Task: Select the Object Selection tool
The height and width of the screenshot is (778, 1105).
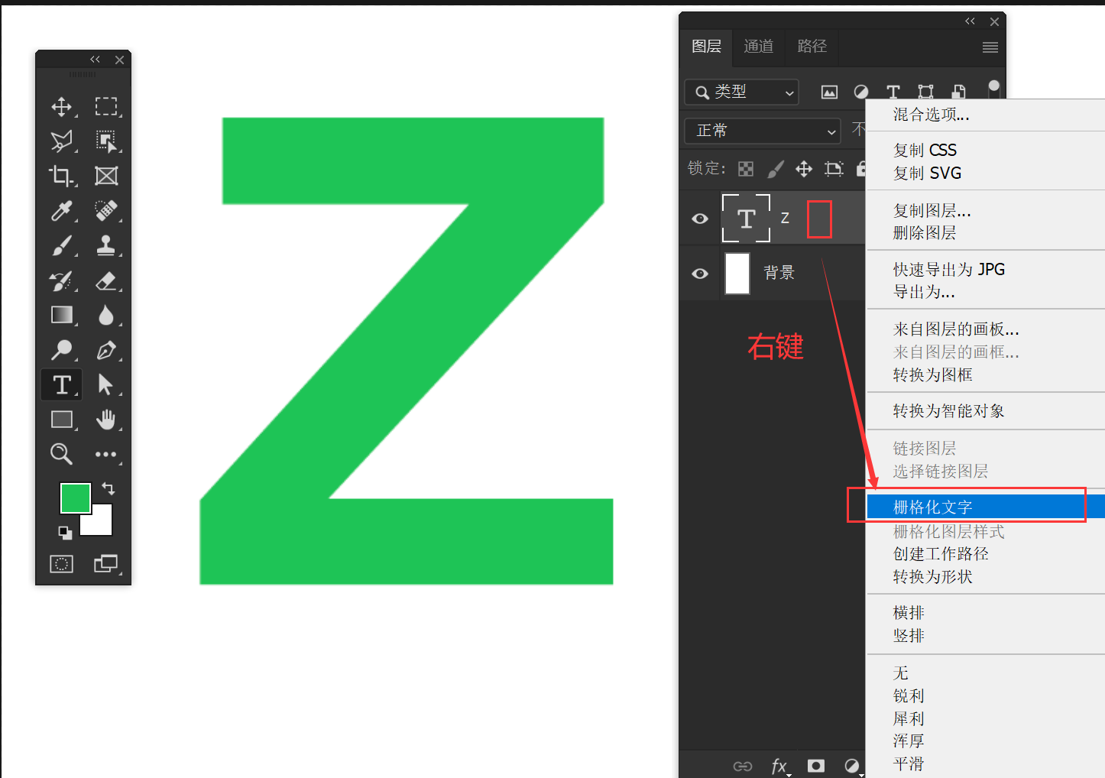Action: (106, 141)
